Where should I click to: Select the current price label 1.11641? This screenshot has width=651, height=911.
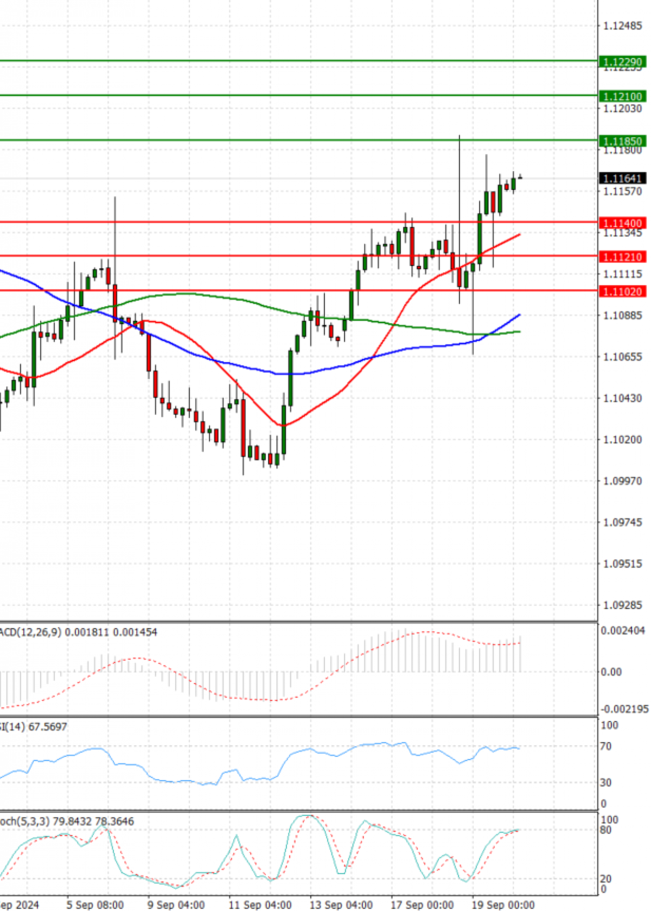pyautogui.click(x=622, y=179)
